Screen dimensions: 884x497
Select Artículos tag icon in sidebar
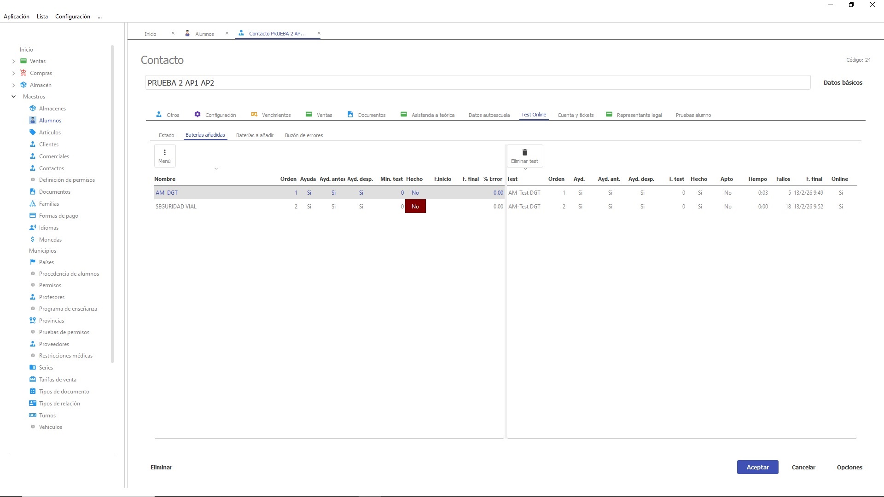tap(33, 132)
